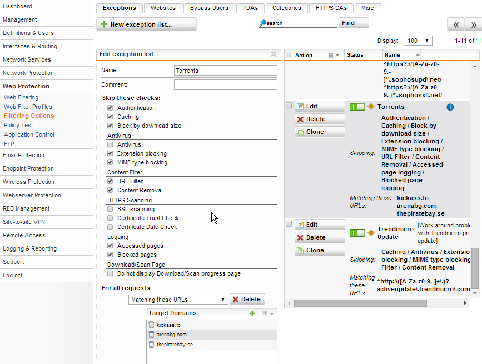482x364 pixels.
Task: Toggle Trendmicro Update status switch
Action: [x=357, y=233]
